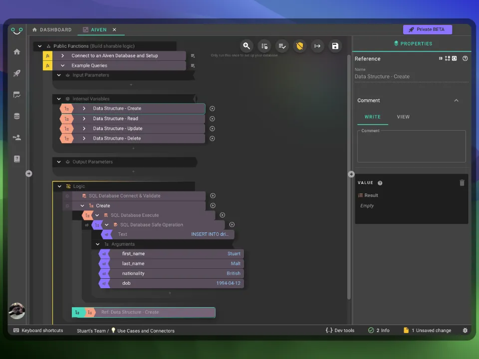The width and height of the screenshot is (479, 359).
Task: Collapse the Logic section
Action: coord(59,186)
